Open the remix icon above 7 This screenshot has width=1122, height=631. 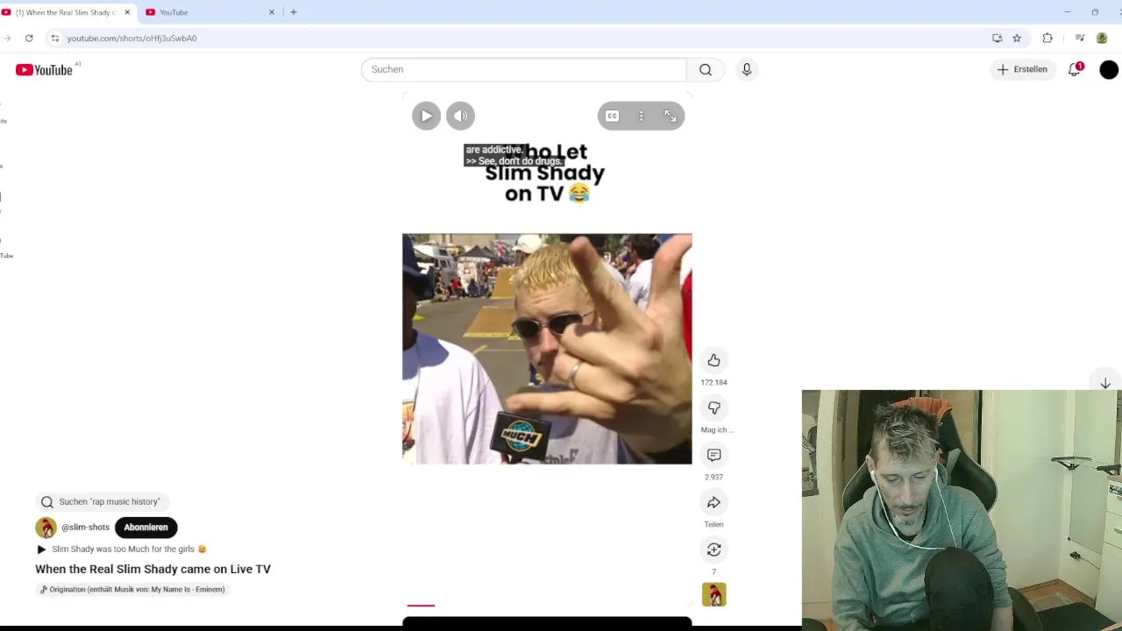(x=714, y=549)
